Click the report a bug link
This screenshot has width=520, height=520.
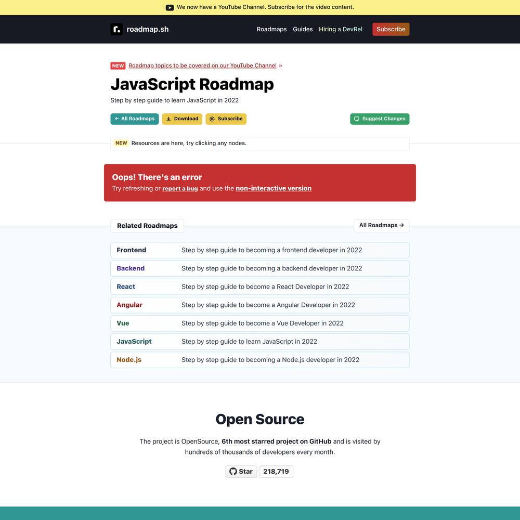(x=180, y=188)
